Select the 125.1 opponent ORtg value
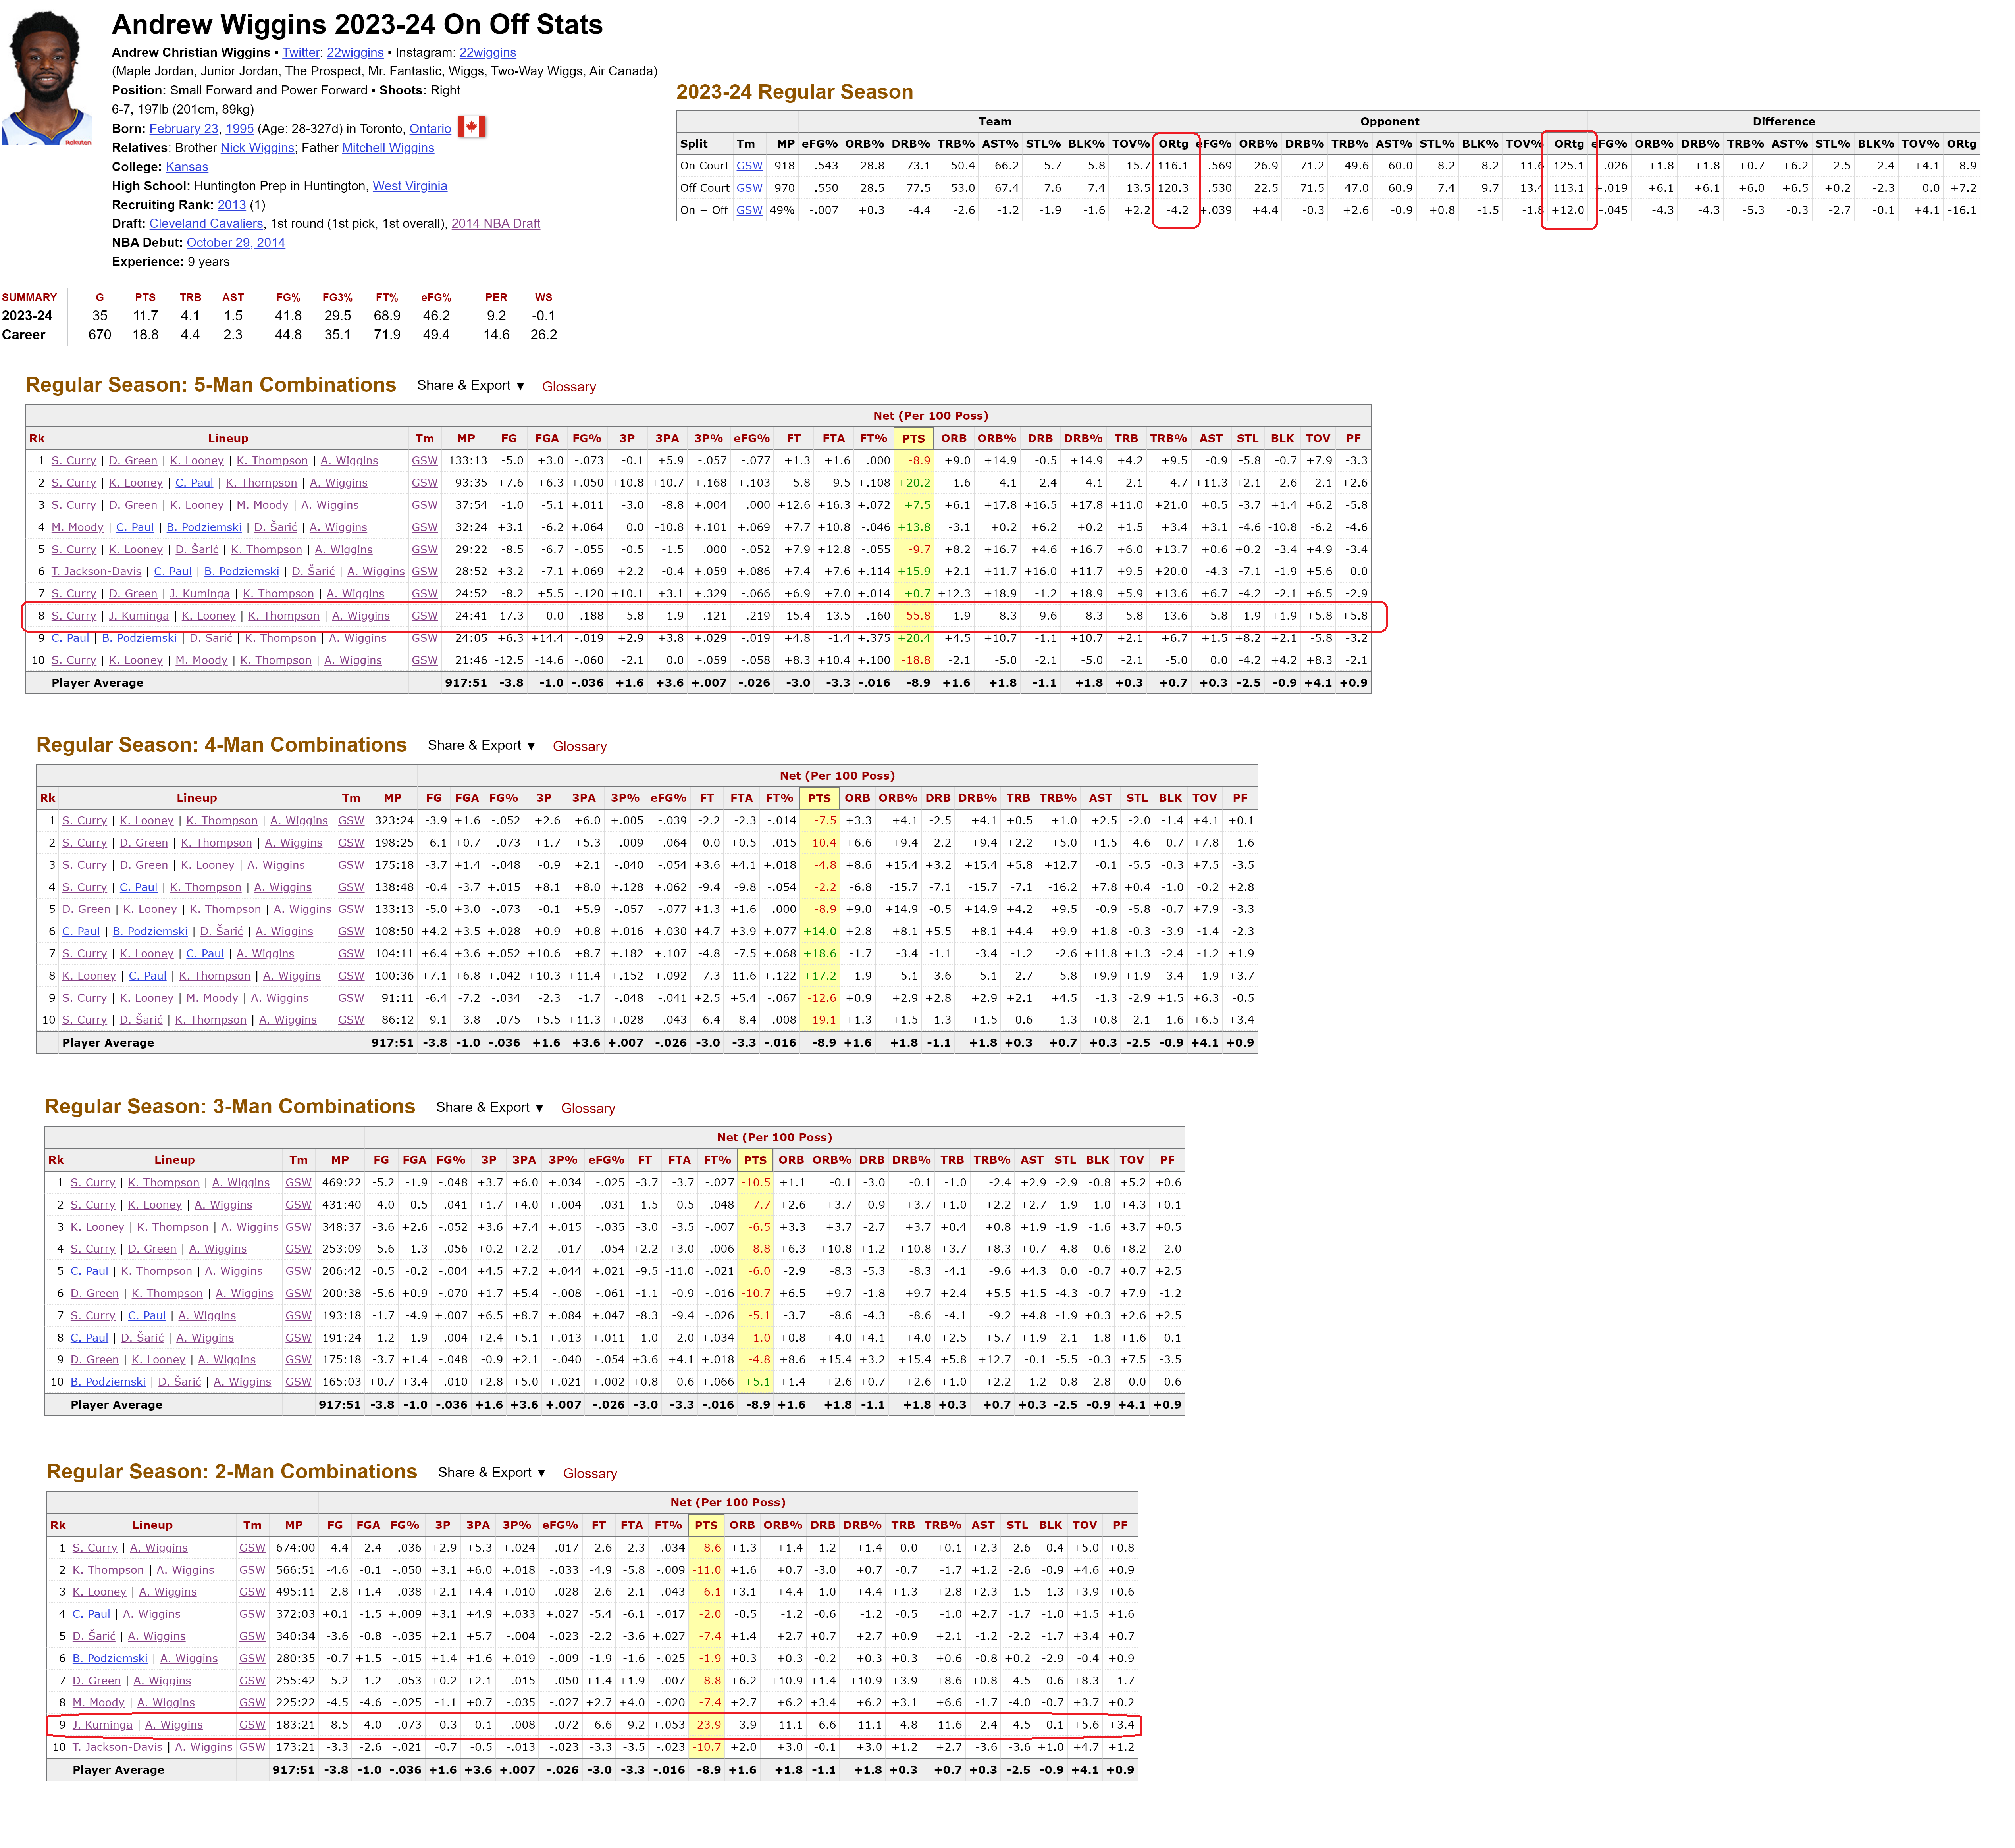This screenshot has height=1848, width=2015. (1568, 166)
